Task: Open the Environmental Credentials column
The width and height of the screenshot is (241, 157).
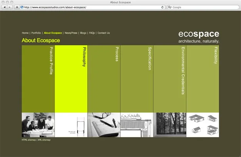Action: point(170,79)
